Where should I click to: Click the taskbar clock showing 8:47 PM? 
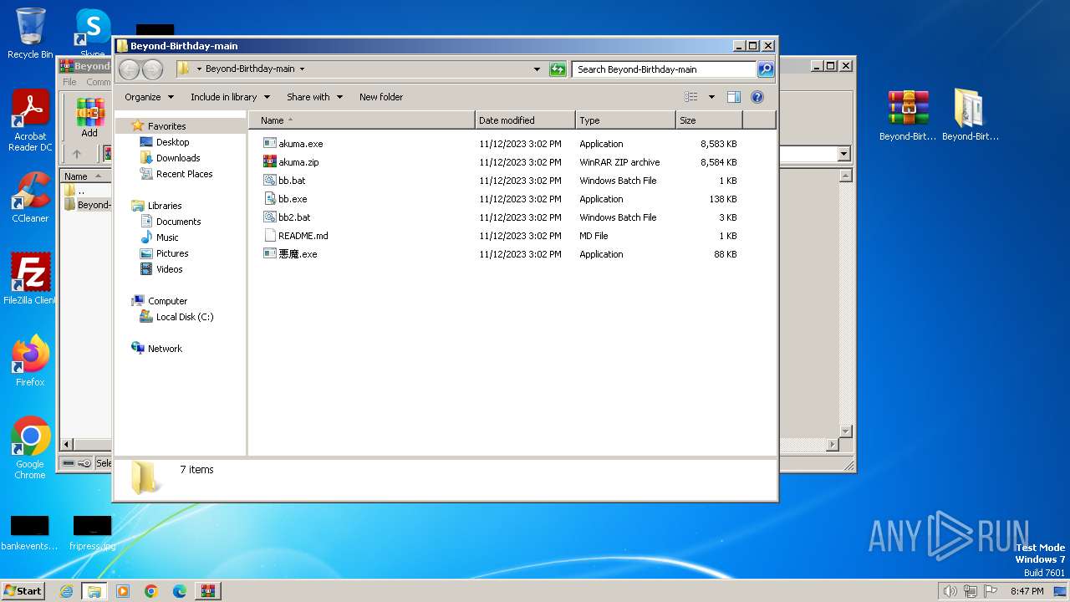pos(1027,591)
